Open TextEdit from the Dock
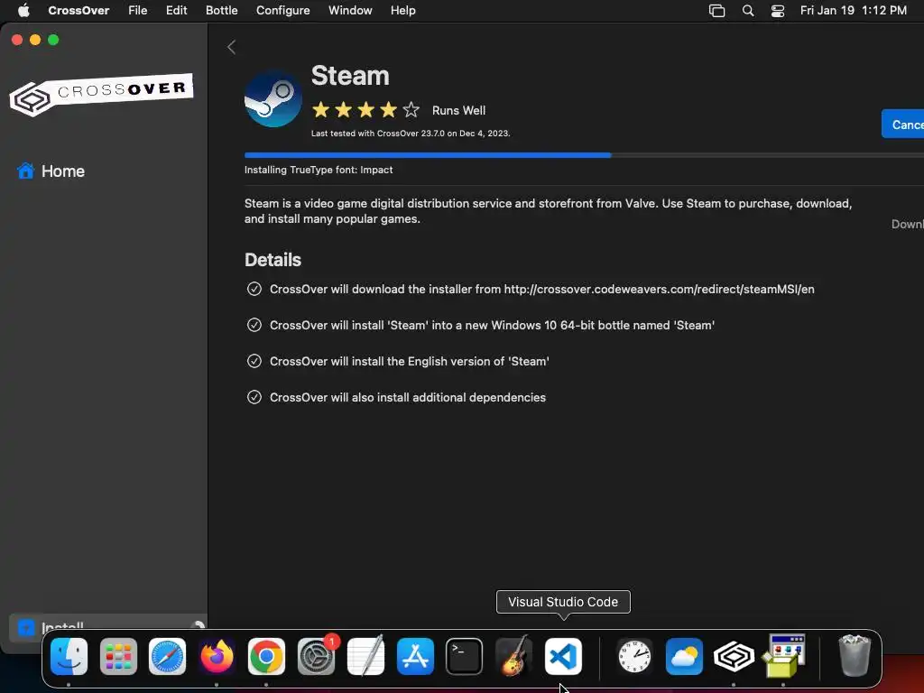 365,656
